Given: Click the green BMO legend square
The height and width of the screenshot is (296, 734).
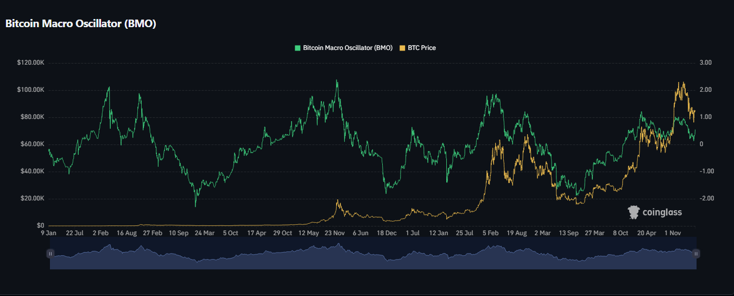Looking at the screenshot, I should (297, 48).
